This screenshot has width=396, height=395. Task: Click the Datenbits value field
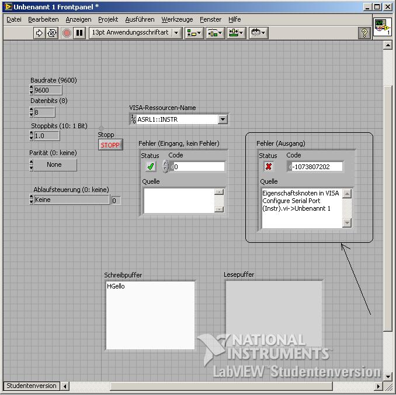(x=44, y=112)
